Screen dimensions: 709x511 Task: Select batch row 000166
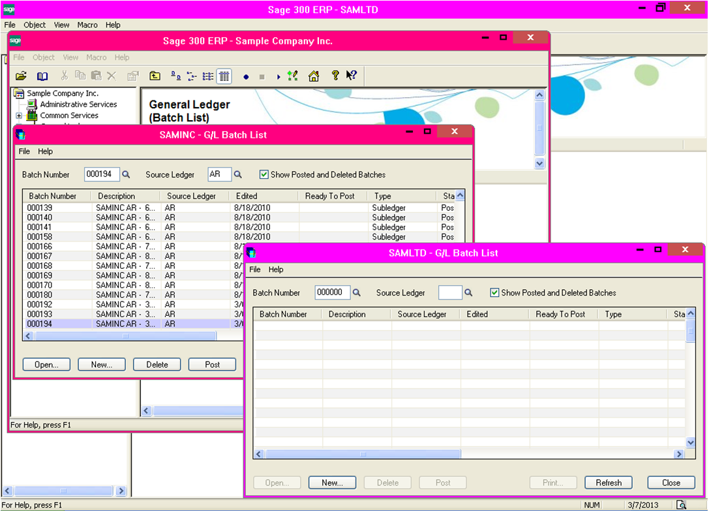(134, 247)
